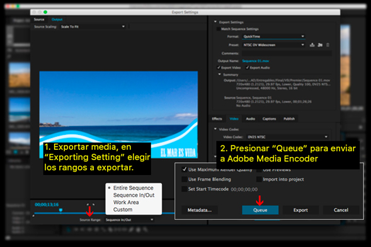
Task: Open the Video tab
Action: [234, 118]
